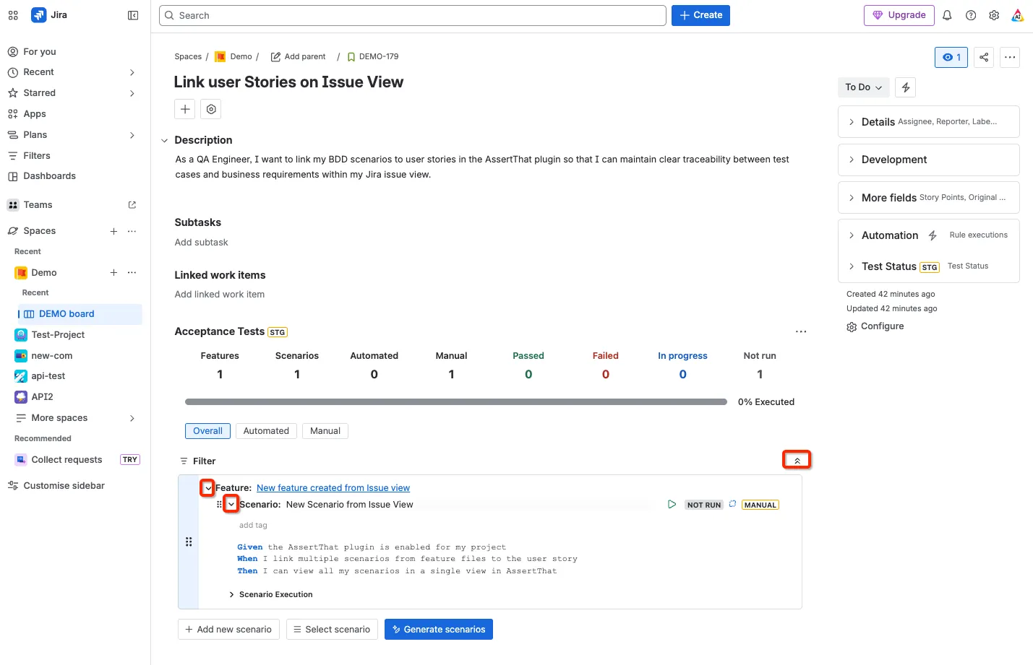Screen dimensions: 1033x665
Task: Switch to the Automated tab
Action: pyautogui.click(x=266, y=431)
